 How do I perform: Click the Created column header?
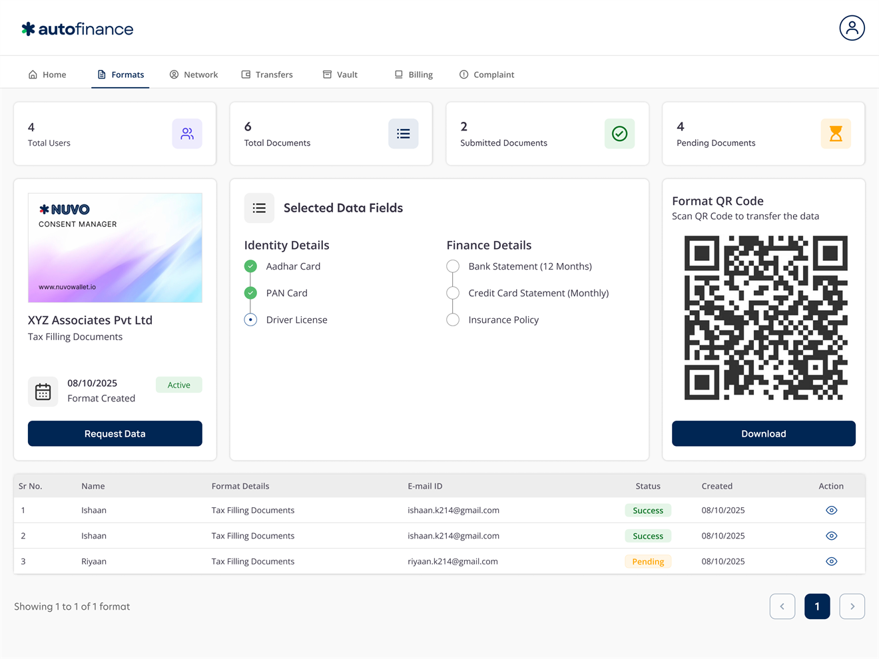click(717, 486)
